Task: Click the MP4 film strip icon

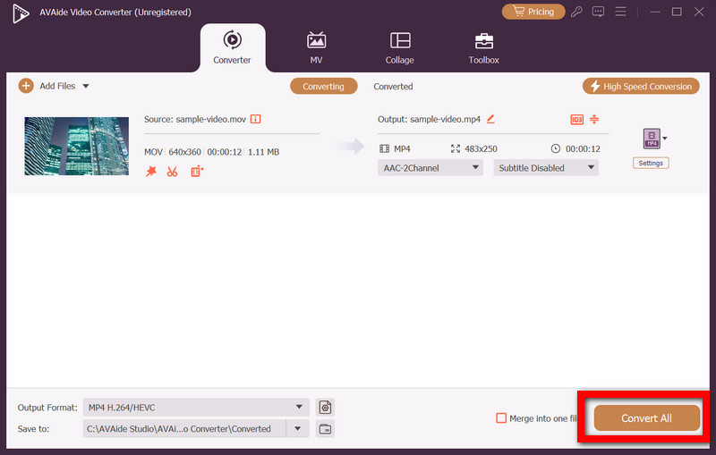Action: click(x=385, y=148)
